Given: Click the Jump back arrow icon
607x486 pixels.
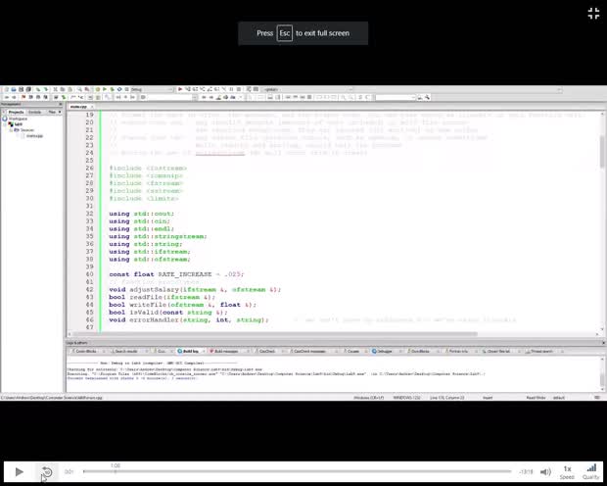Looking at the screenshot, I should (7, 97).
